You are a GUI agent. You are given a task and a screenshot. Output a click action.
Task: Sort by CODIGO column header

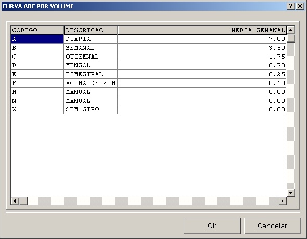tap(37, 30)
